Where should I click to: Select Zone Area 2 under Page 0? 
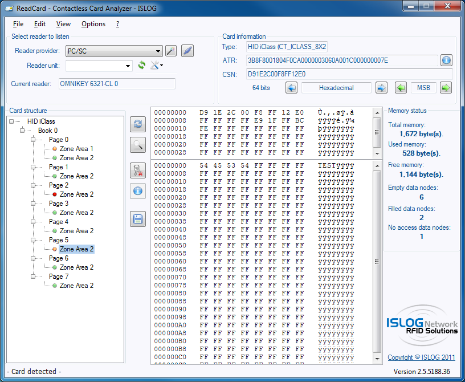76,158
